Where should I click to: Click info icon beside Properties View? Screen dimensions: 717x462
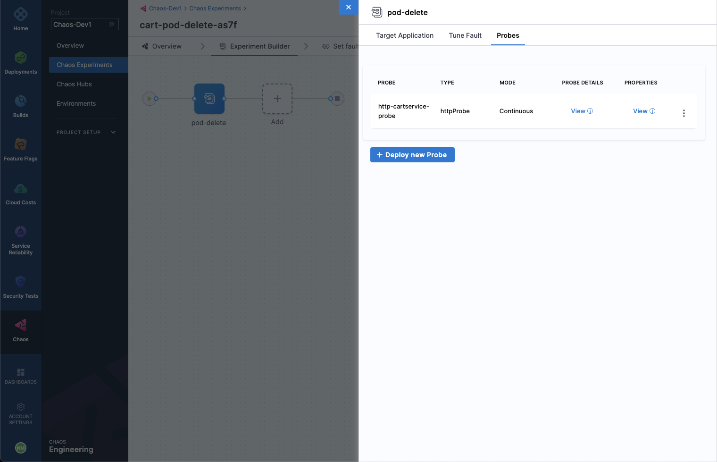[x=652, y=111]
